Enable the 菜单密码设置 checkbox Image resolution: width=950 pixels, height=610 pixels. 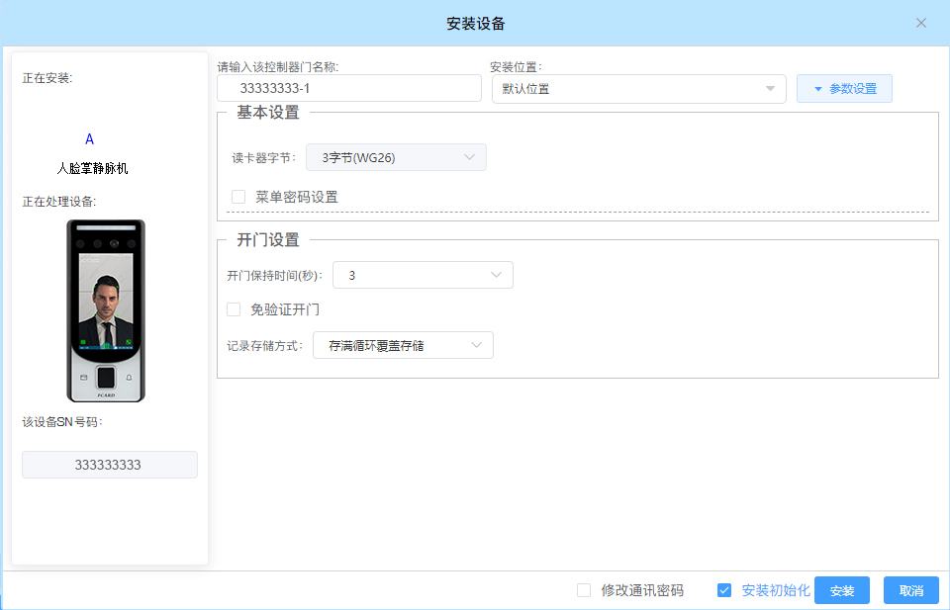(x=238, y=197)
